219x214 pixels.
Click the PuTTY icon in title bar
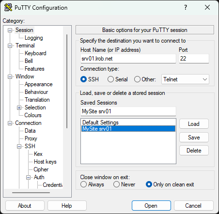(x=8, y=7)
